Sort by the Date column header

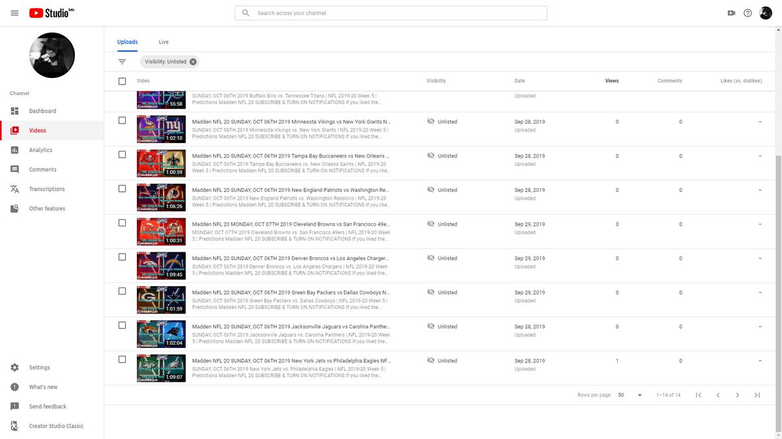(519, 81)
